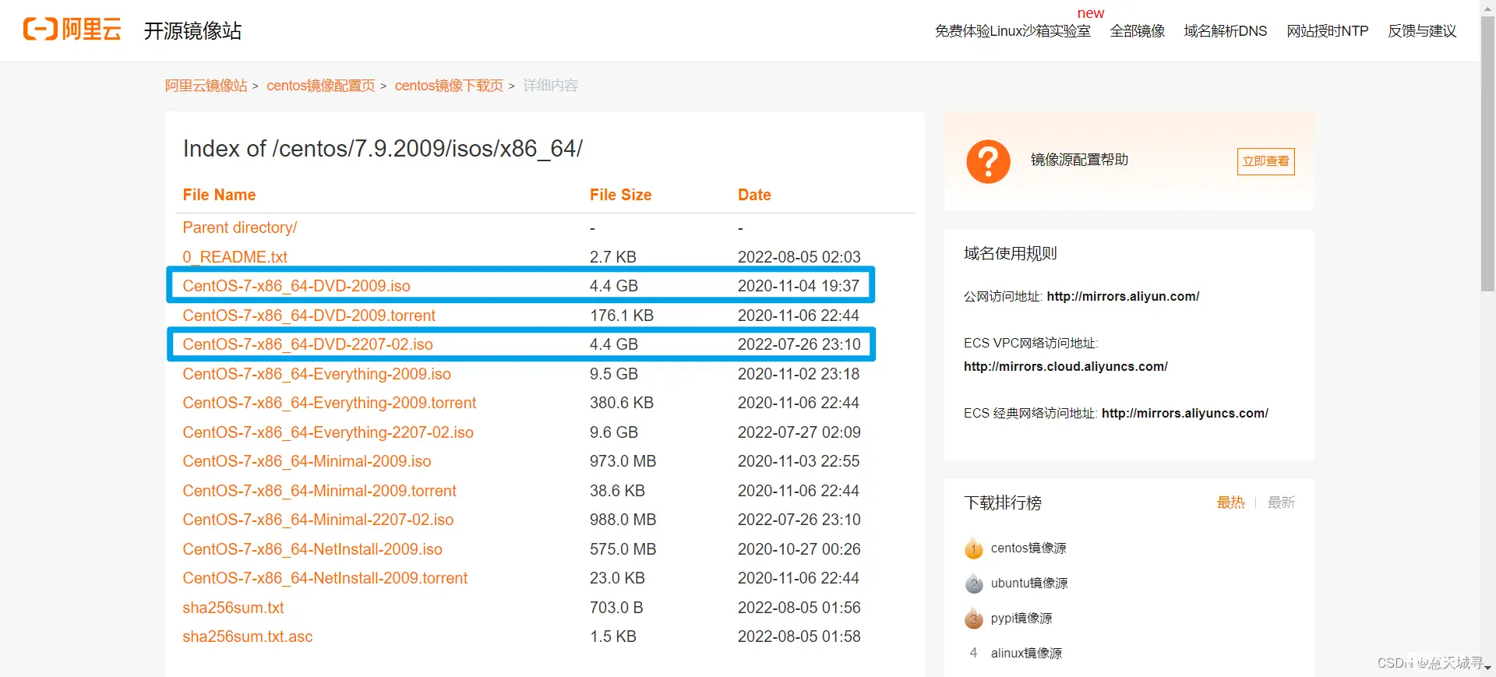Click the gold rank 1 medal icon

974,548
